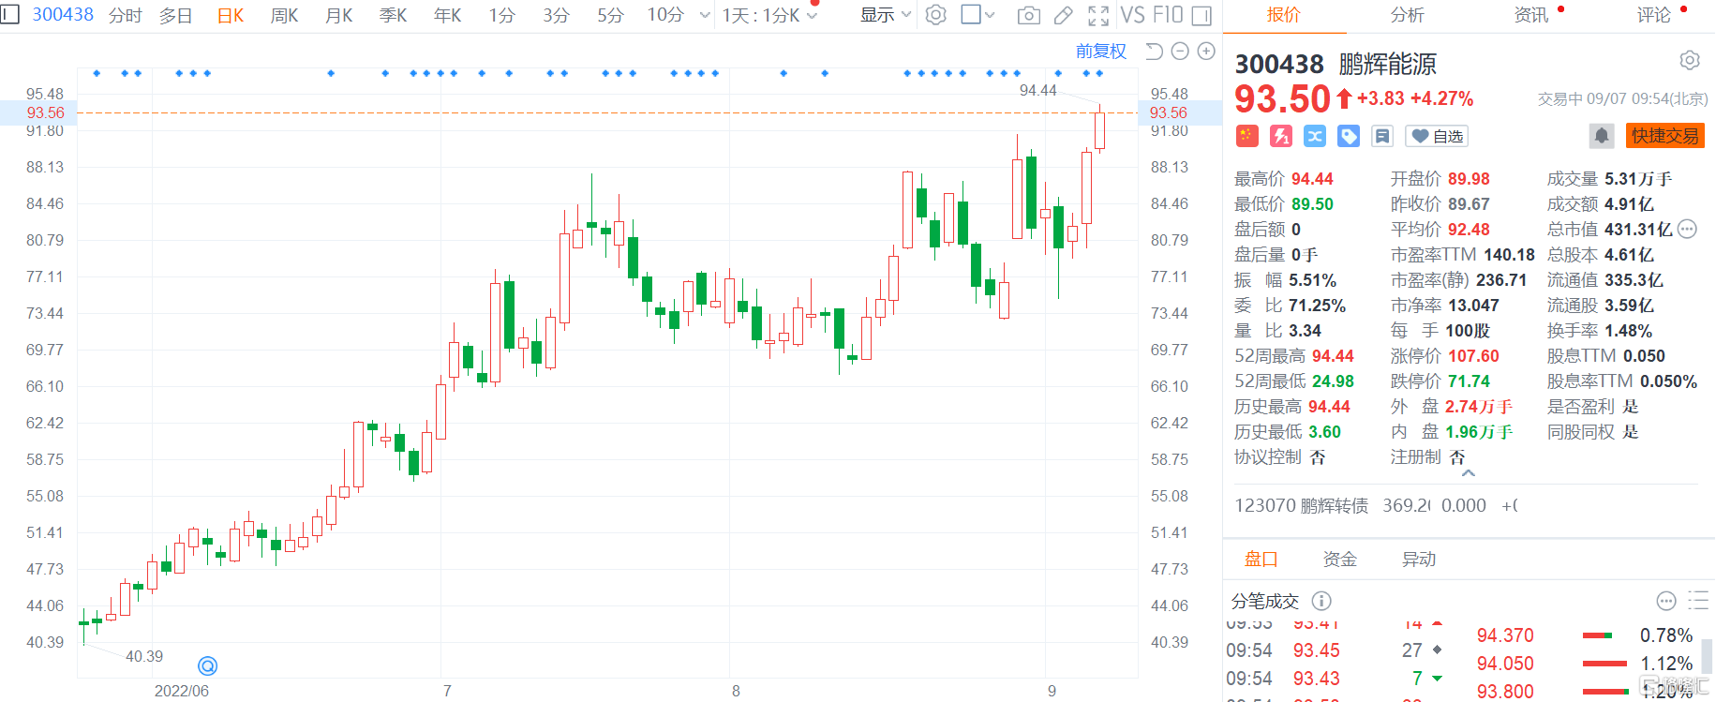Image resolution: width=1716 pixels, height=702 pixels.
Task: Add stock to 自选 watchlist
Action: (x=1437, y=137)
